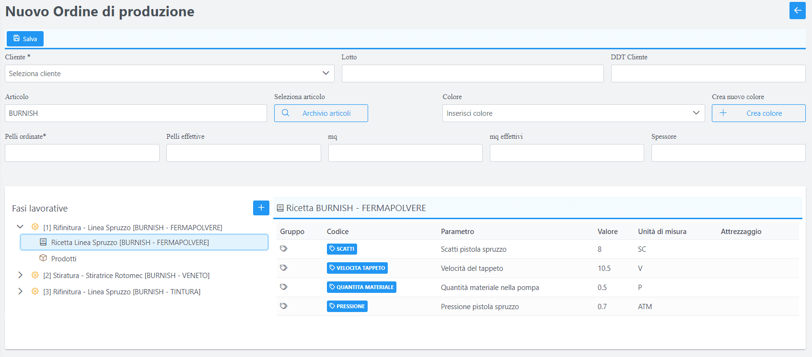Click gear icon of first Rifinitura phase
Screen dimensions: 812x357
35,227
